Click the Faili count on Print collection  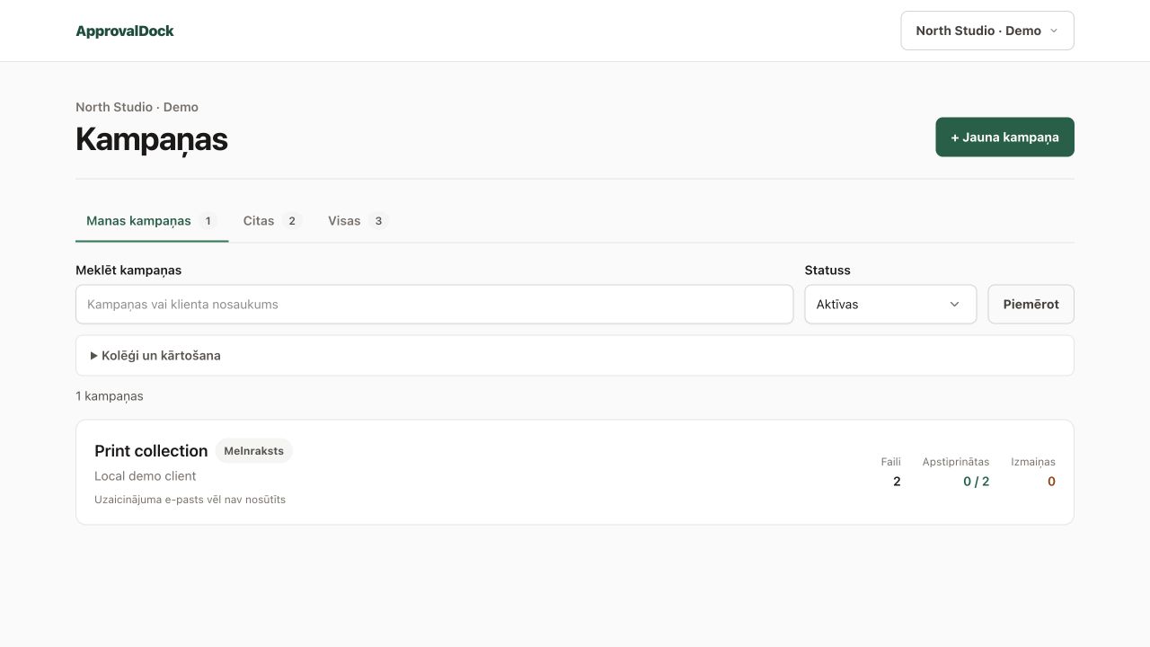point(897,482)
